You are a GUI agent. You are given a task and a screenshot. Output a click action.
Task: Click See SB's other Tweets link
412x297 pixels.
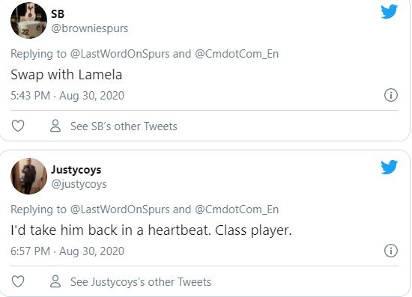pyautogui.click(x=124, y=126)
